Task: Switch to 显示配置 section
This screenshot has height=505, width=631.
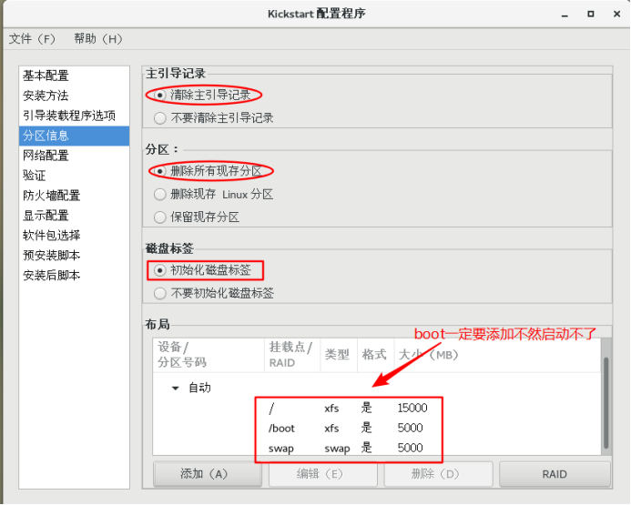Action: (74, 216)
